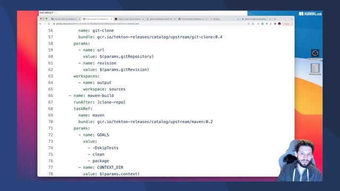Bookmark this page with the star icon

253,24
